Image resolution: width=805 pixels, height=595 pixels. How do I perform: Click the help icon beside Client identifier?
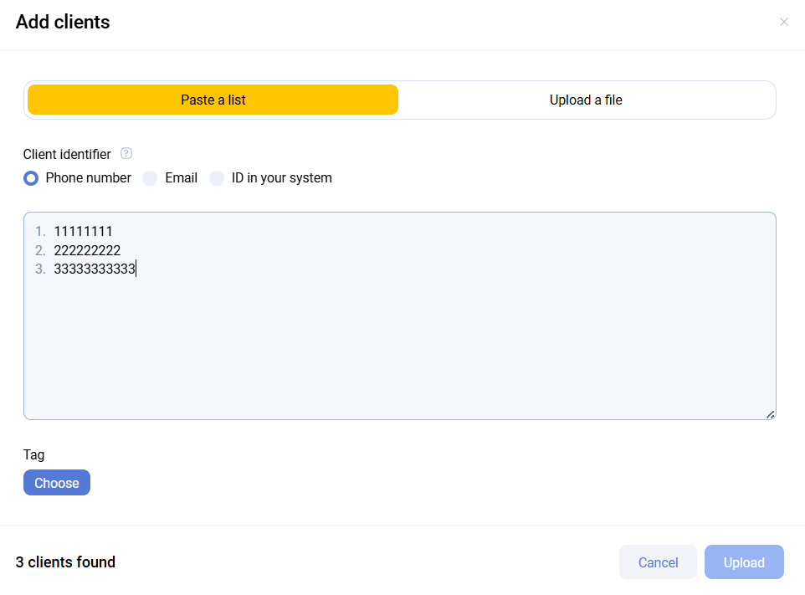[x=126, y=153]
